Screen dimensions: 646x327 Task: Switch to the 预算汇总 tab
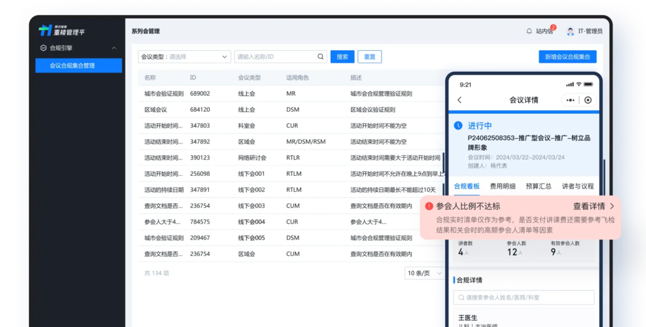(538, 186)
